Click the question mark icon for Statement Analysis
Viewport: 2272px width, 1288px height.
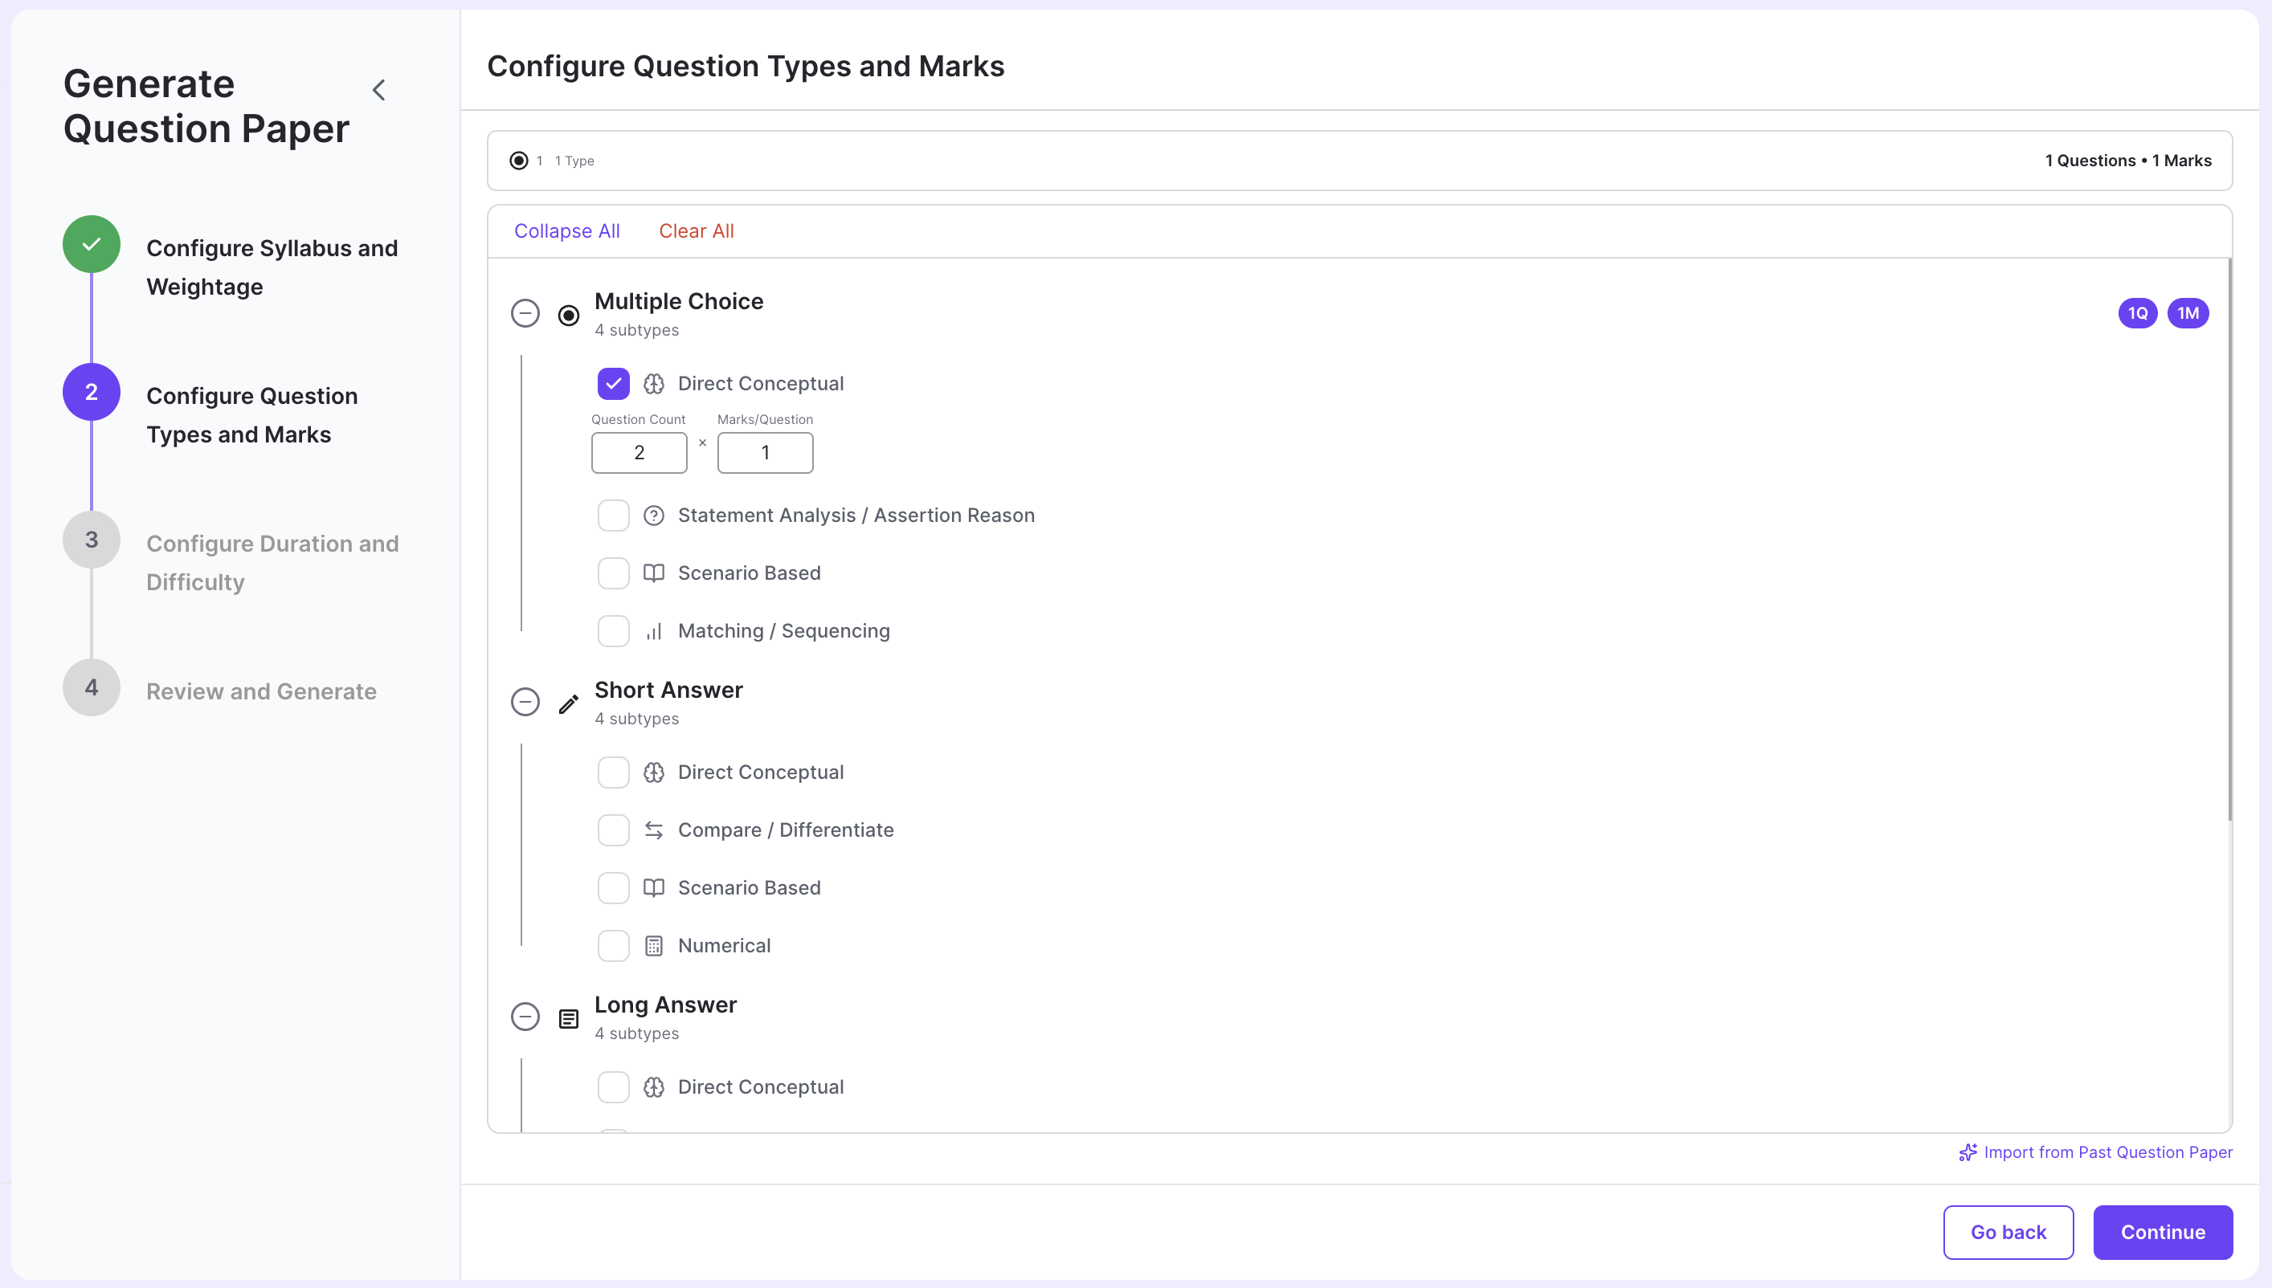(x=654, y=515)
